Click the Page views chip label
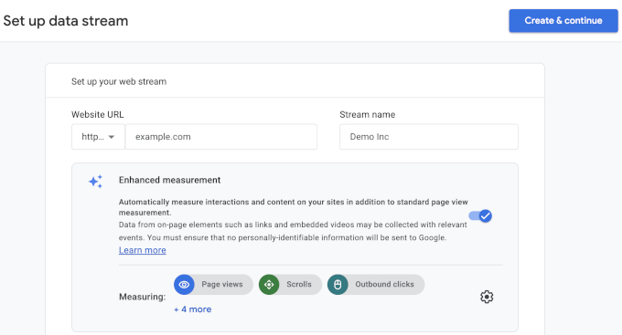Screen dimensions: 622x335 [x=222, y=284]
